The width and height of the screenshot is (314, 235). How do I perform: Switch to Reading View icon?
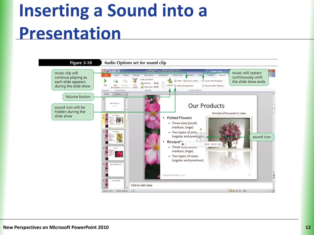237,191
